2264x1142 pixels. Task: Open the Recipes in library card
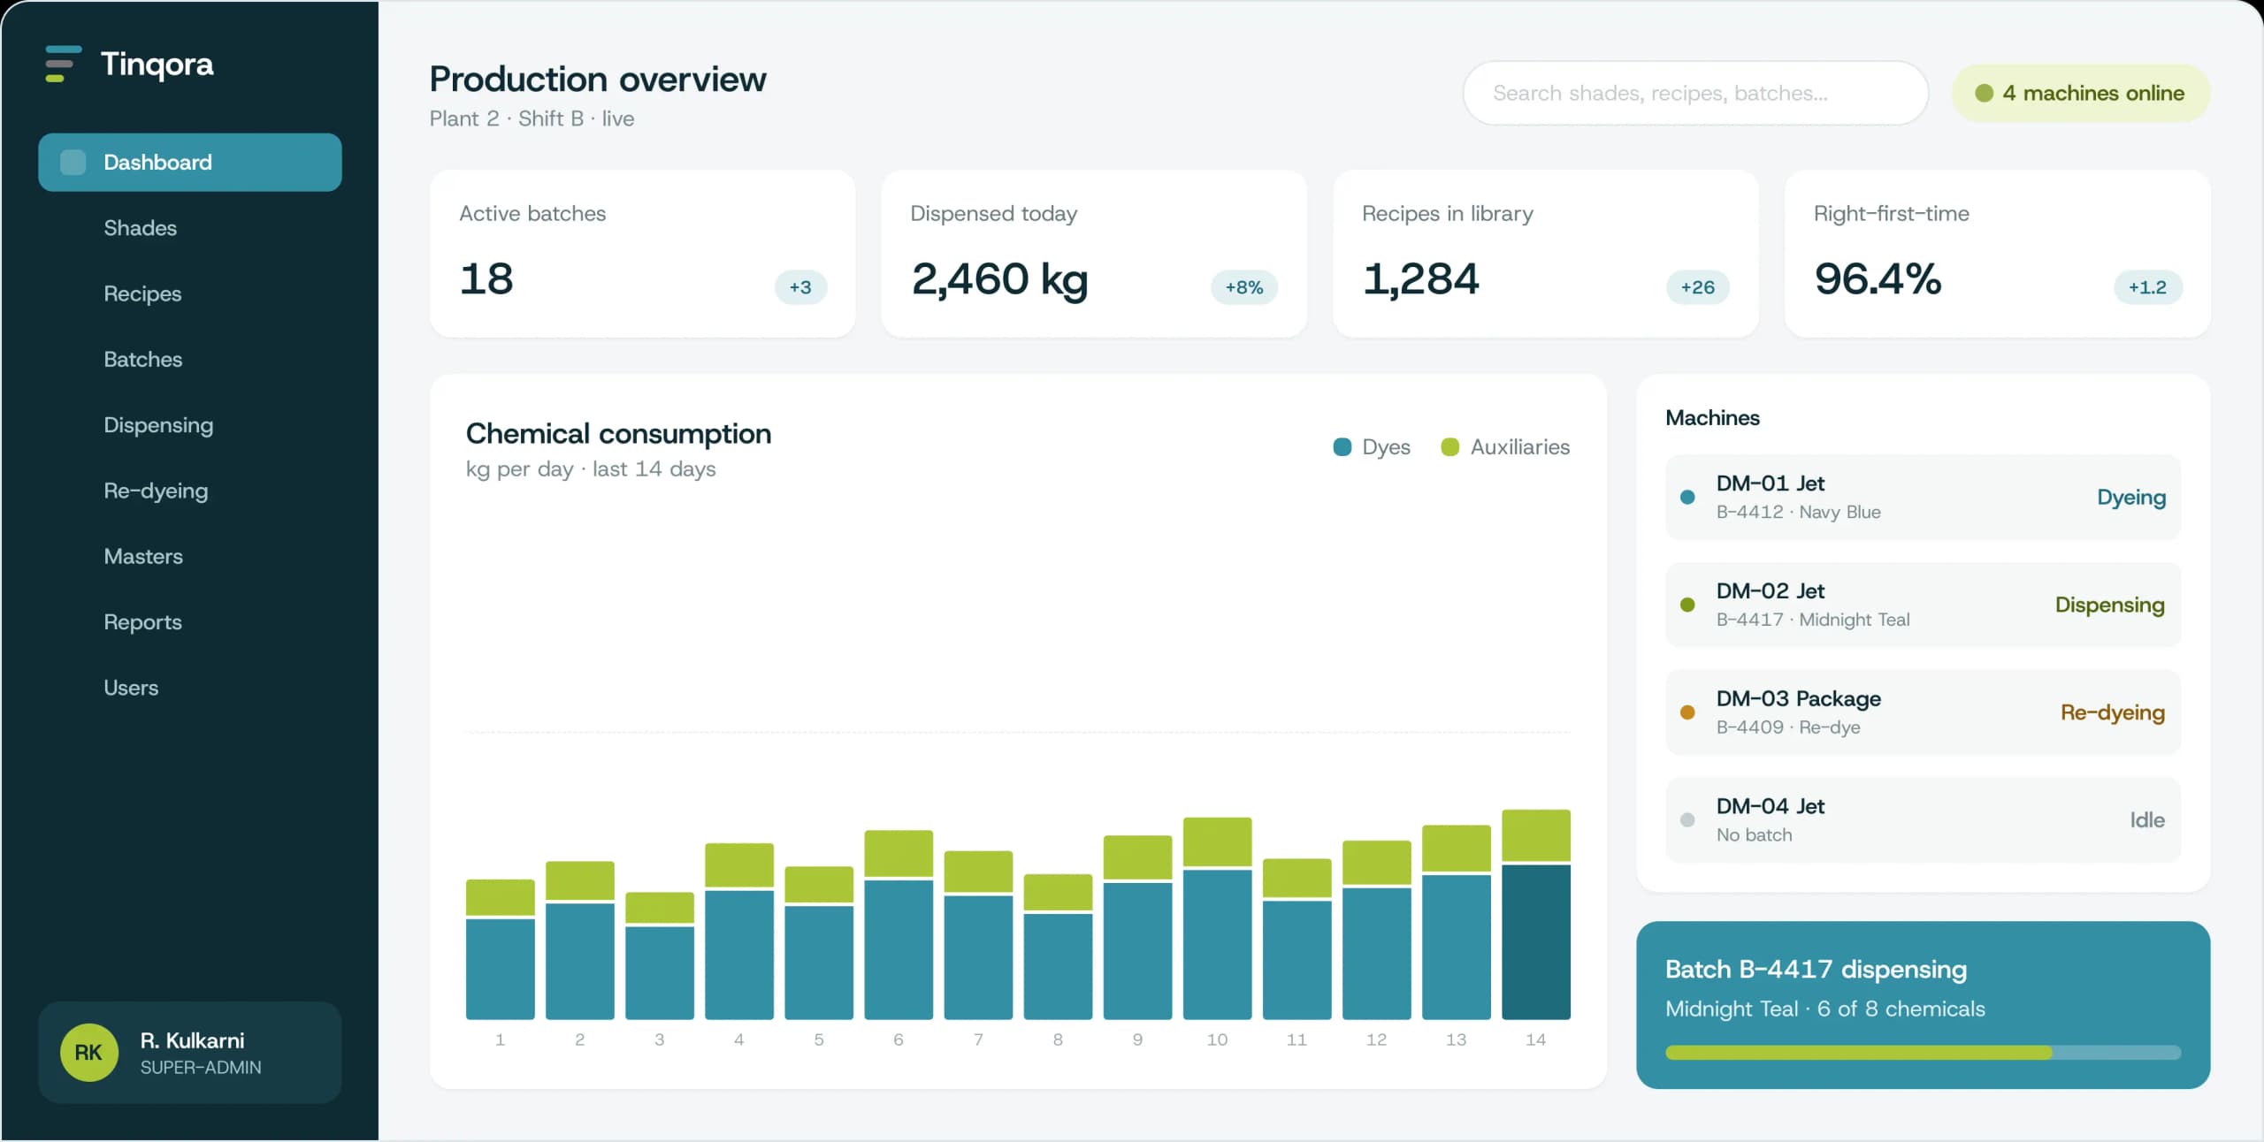point(1545,254)
